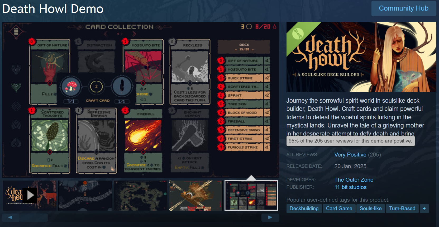Click the Death Howl Demo title
The image size is (439, 227).
click(53, 9)
